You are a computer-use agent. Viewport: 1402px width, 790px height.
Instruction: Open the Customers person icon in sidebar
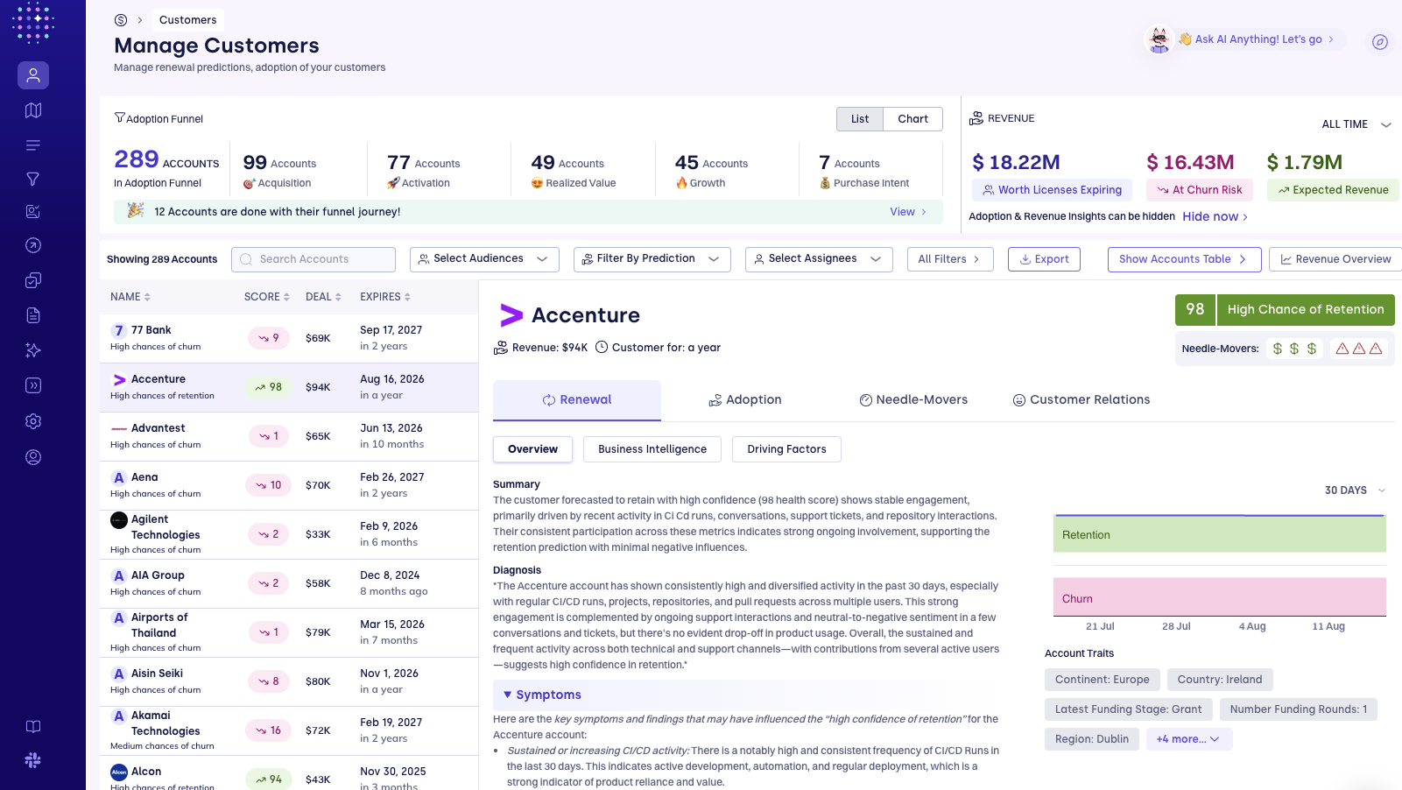(33, 75)
